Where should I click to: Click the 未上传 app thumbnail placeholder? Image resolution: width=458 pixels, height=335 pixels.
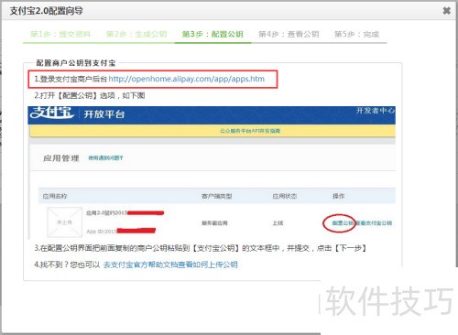[65, 222]
